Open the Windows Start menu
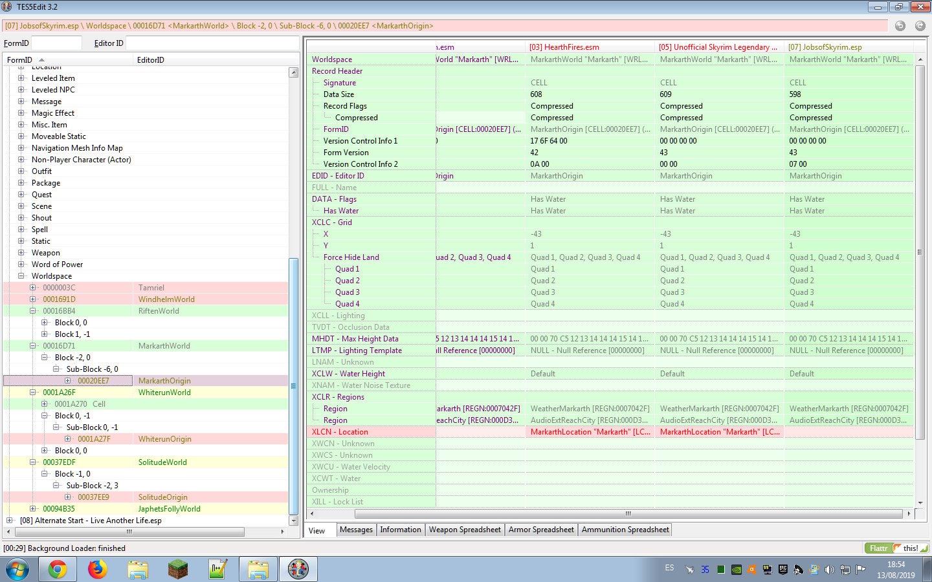This screenshot has width=932, height=582. tap(17, 570)
